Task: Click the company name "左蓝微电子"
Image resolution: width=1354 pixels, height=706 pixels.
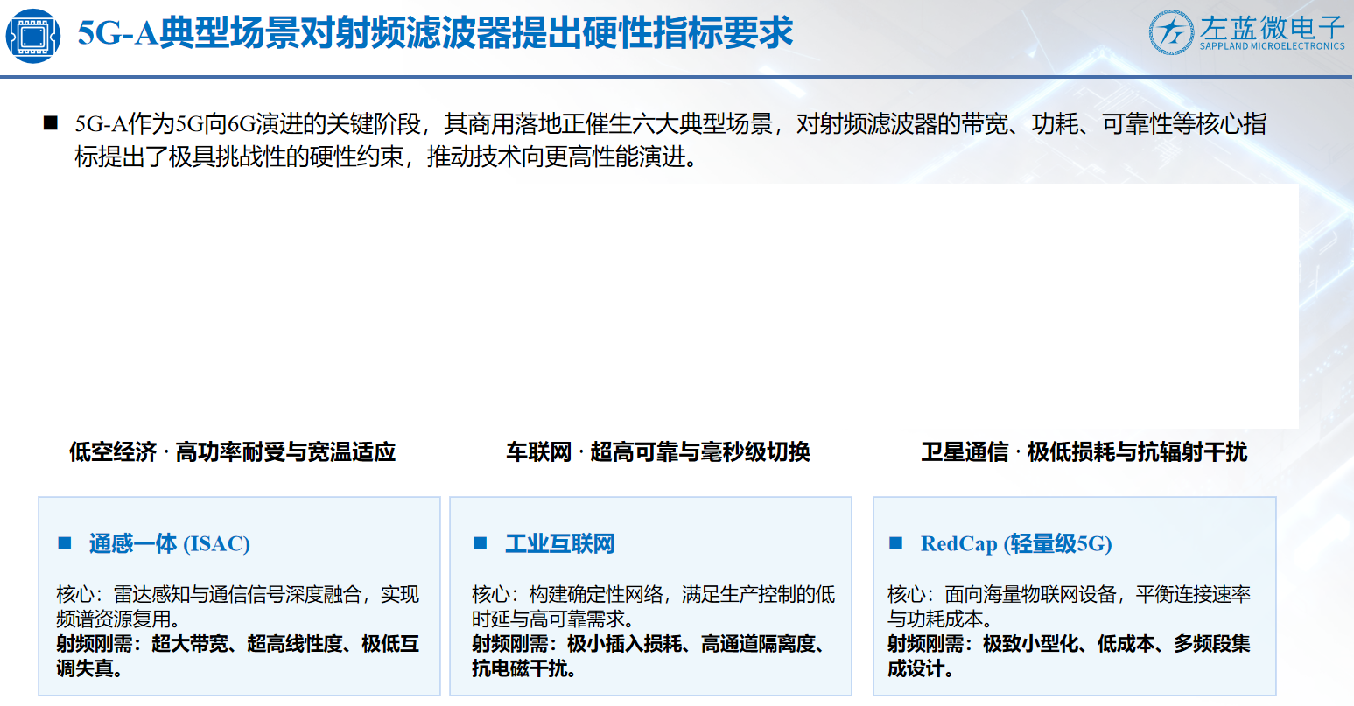Action: click(1272, 26)
